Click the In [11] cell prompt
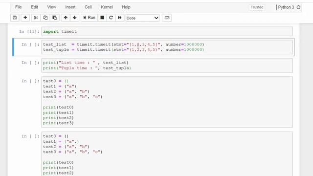This screenshot has height=176, width=313. (29, 31)
